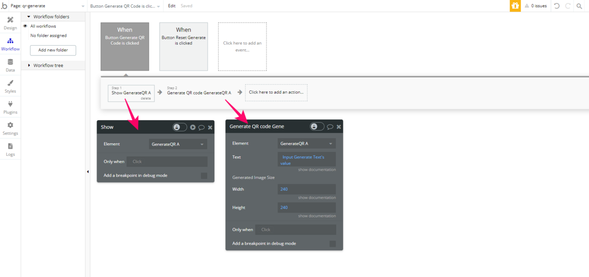589x277 pixels.
Task: Click the Add new folder button
Action: [x=53, y=50]
